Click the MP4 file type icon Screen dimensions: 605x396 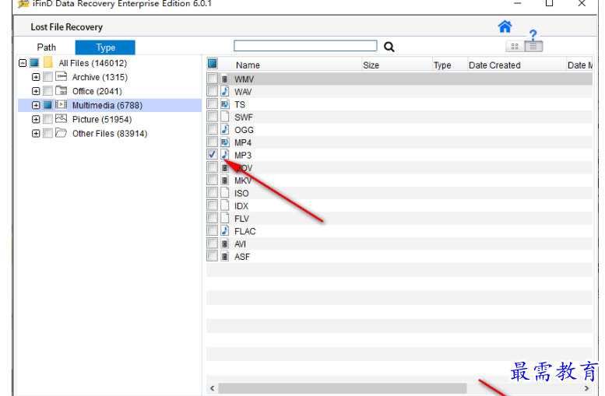click(225, 142)
